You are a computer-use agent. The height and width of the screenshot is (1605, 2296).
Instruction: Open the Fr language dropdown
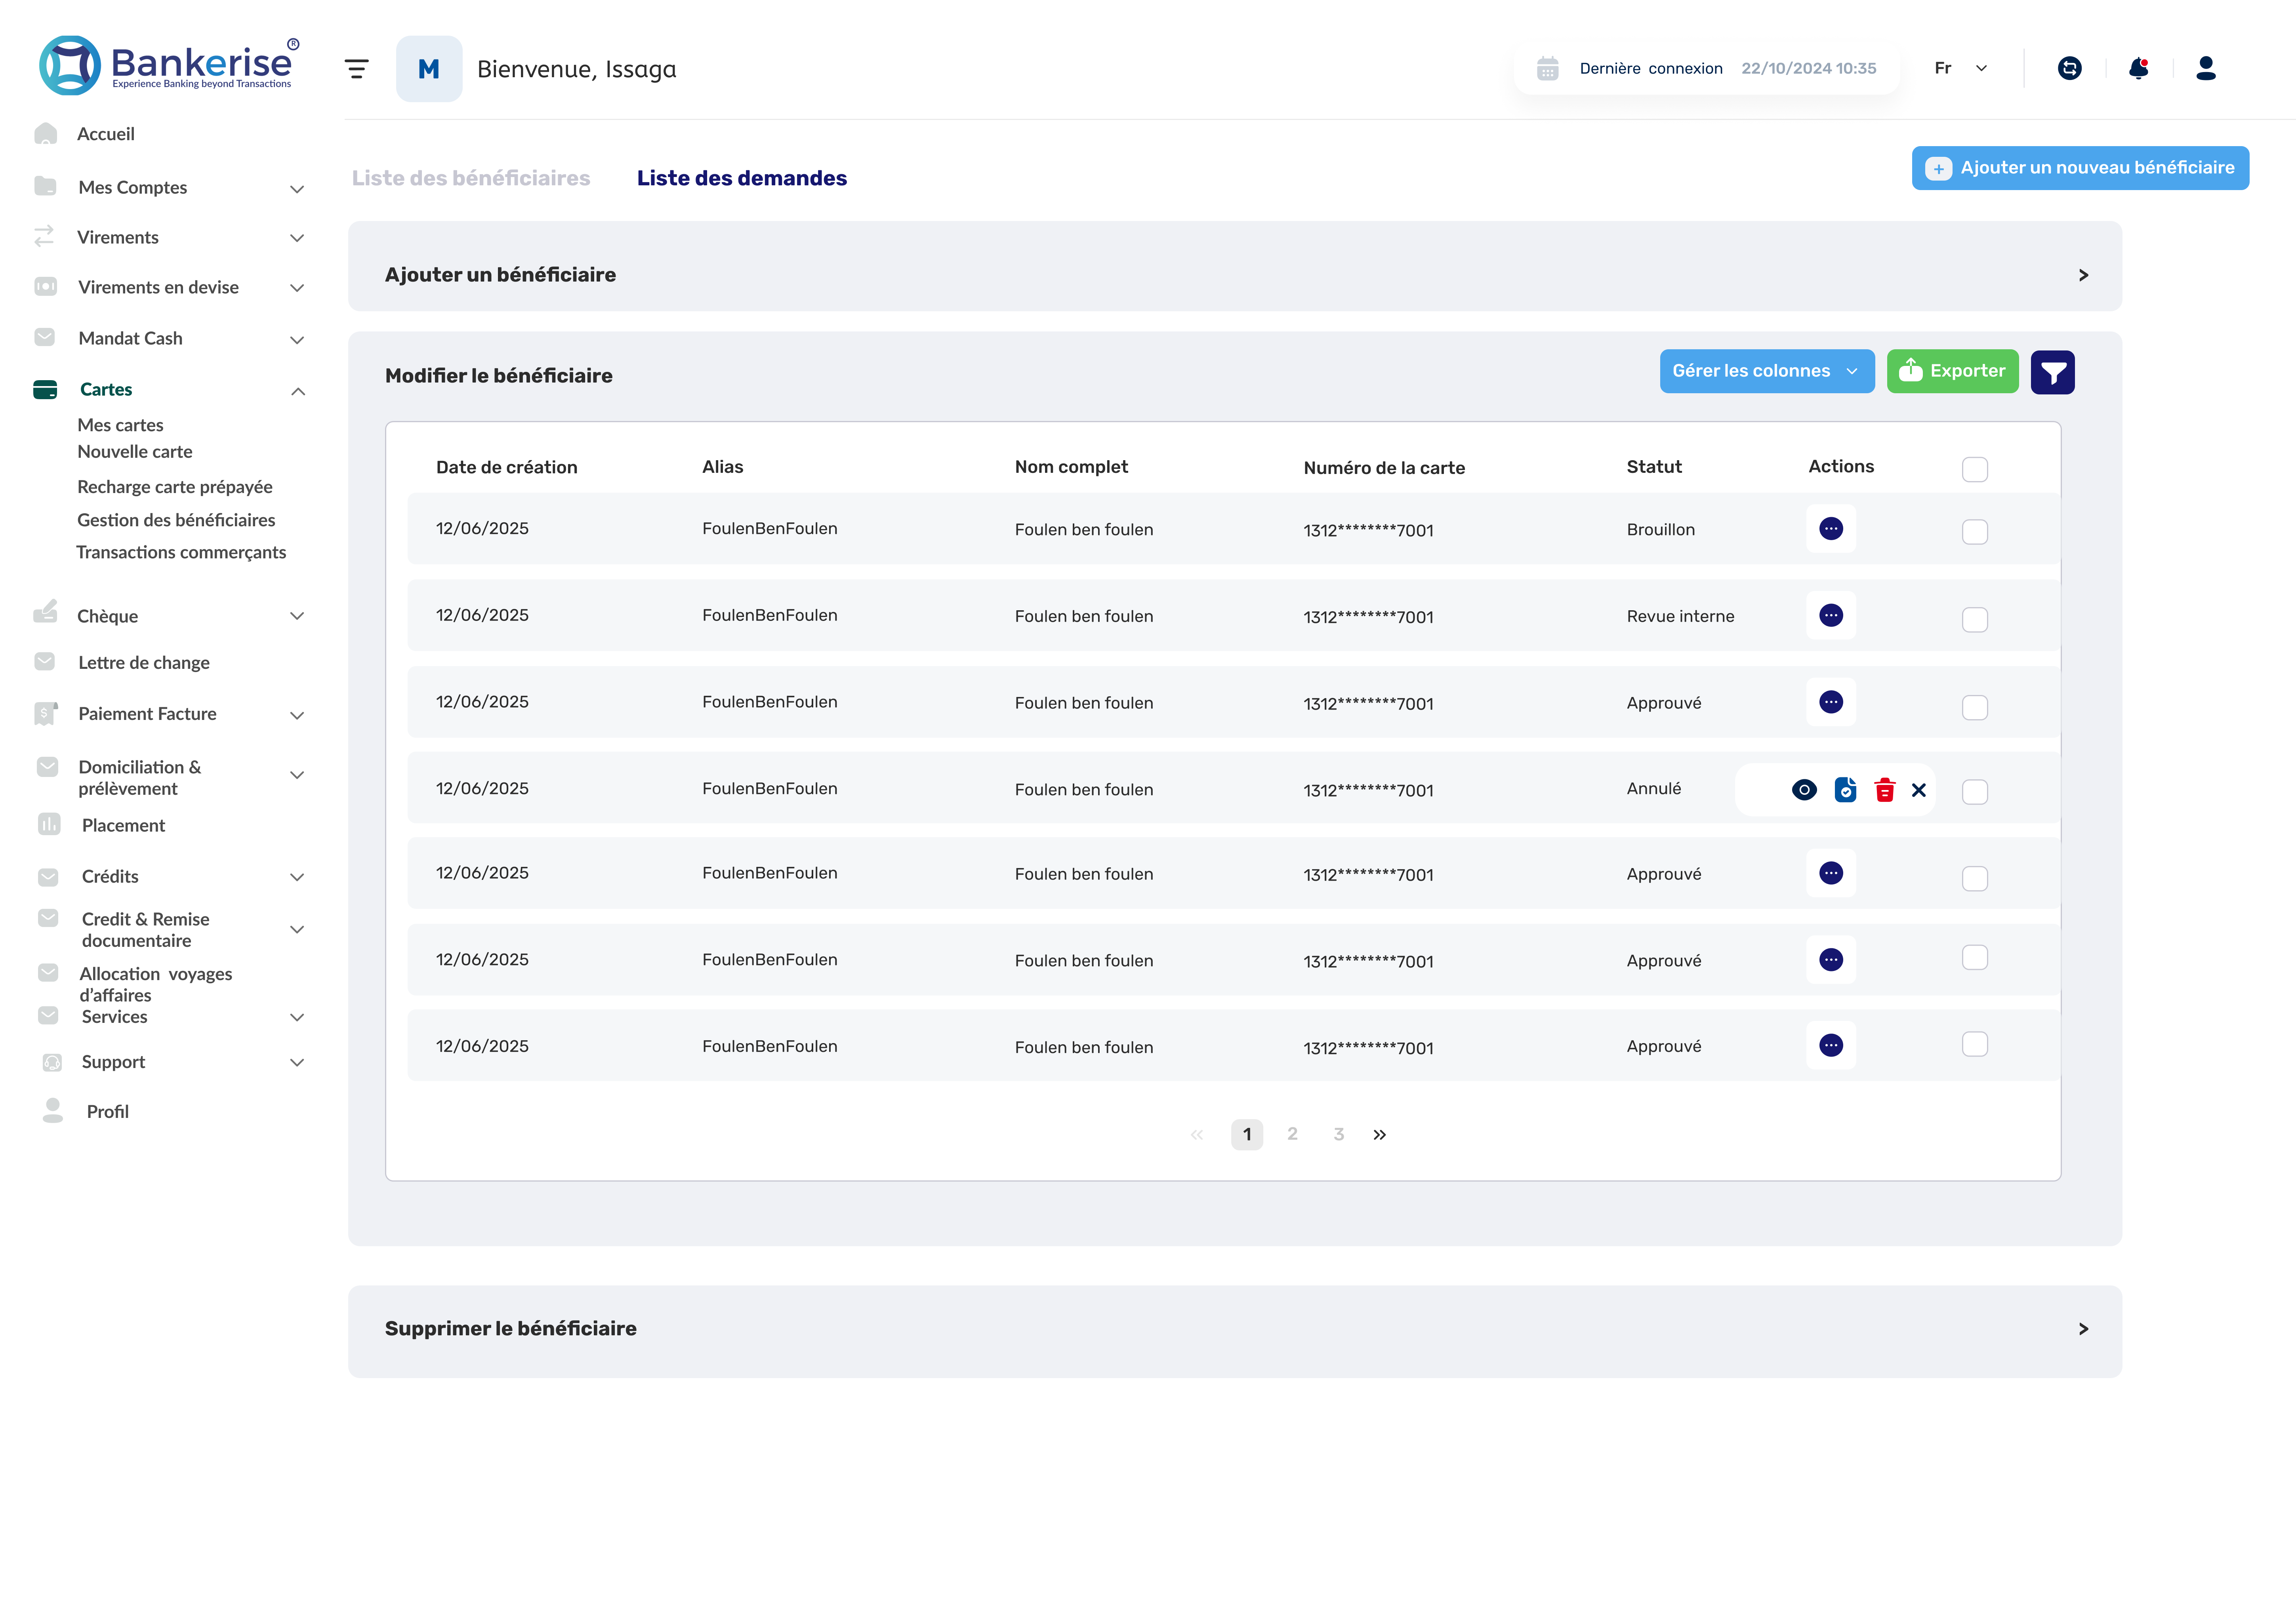point(1960,68)
